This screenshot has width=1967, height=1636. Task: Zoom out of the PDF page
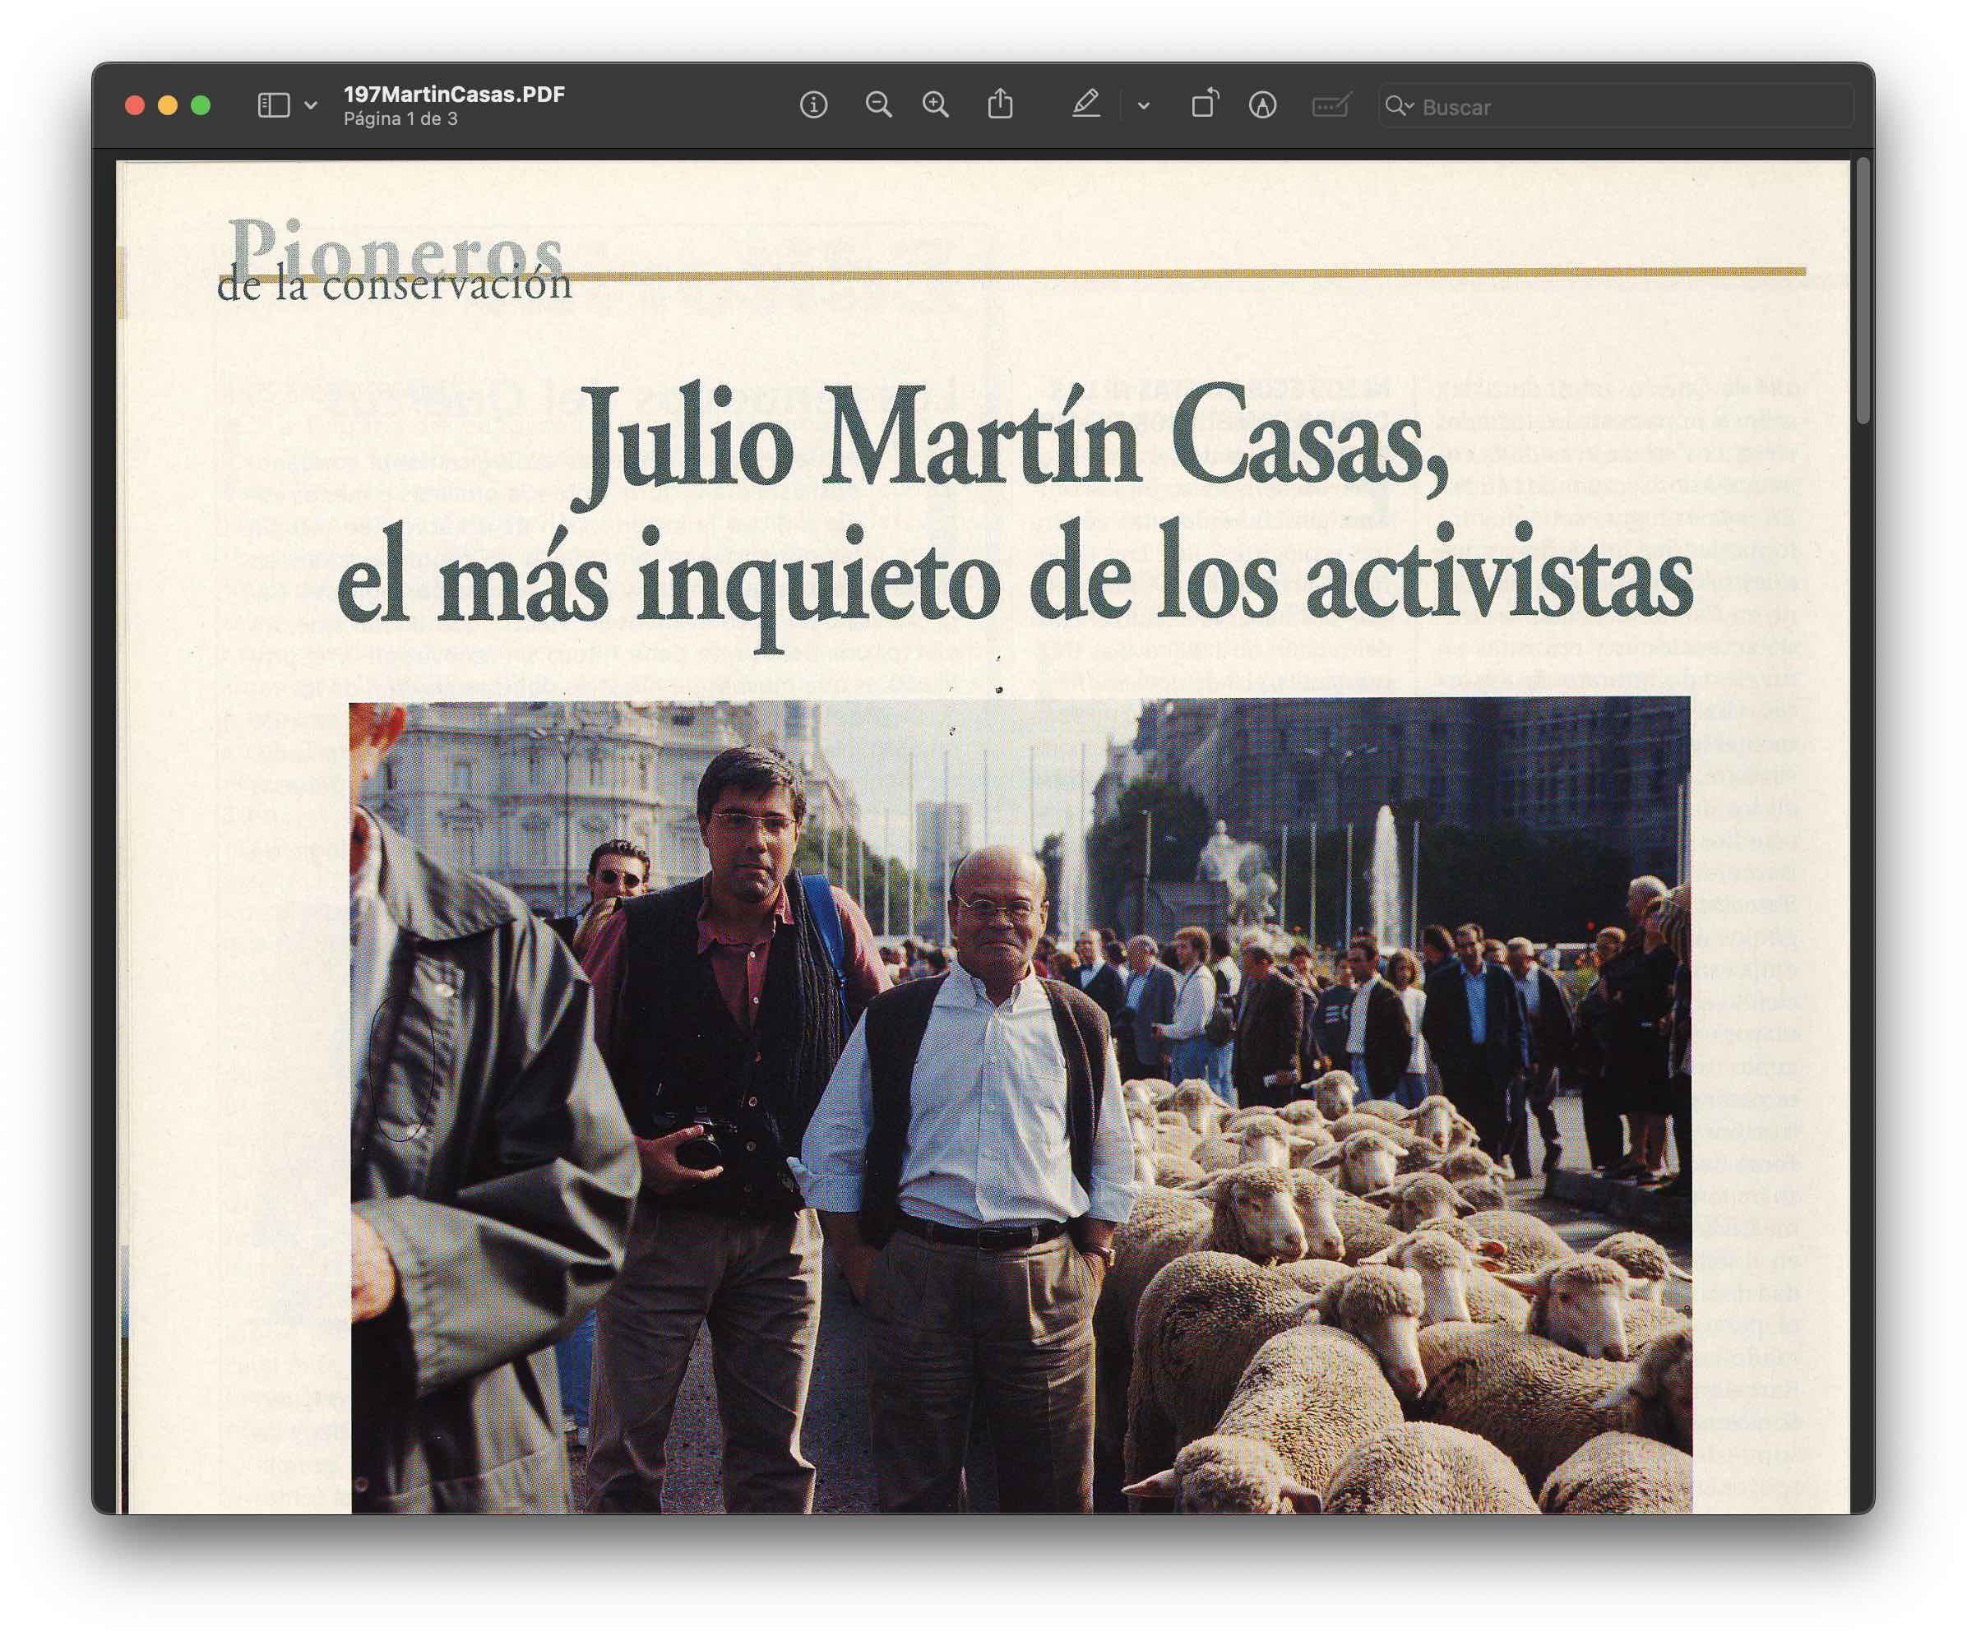click(877, 105)
